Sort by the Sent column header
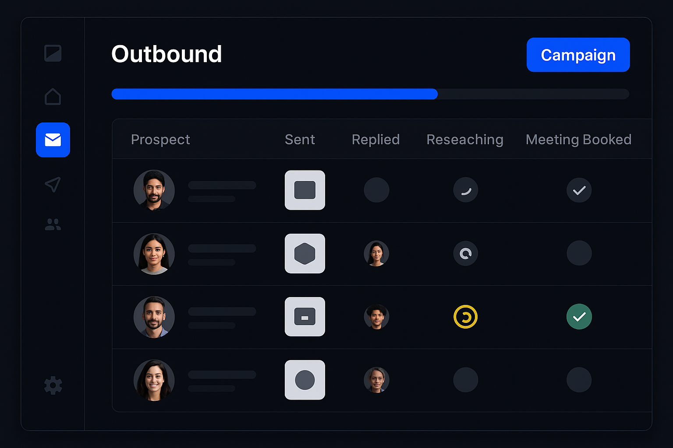This screenshot has width=673, height=448. click(x=300, y=139)
